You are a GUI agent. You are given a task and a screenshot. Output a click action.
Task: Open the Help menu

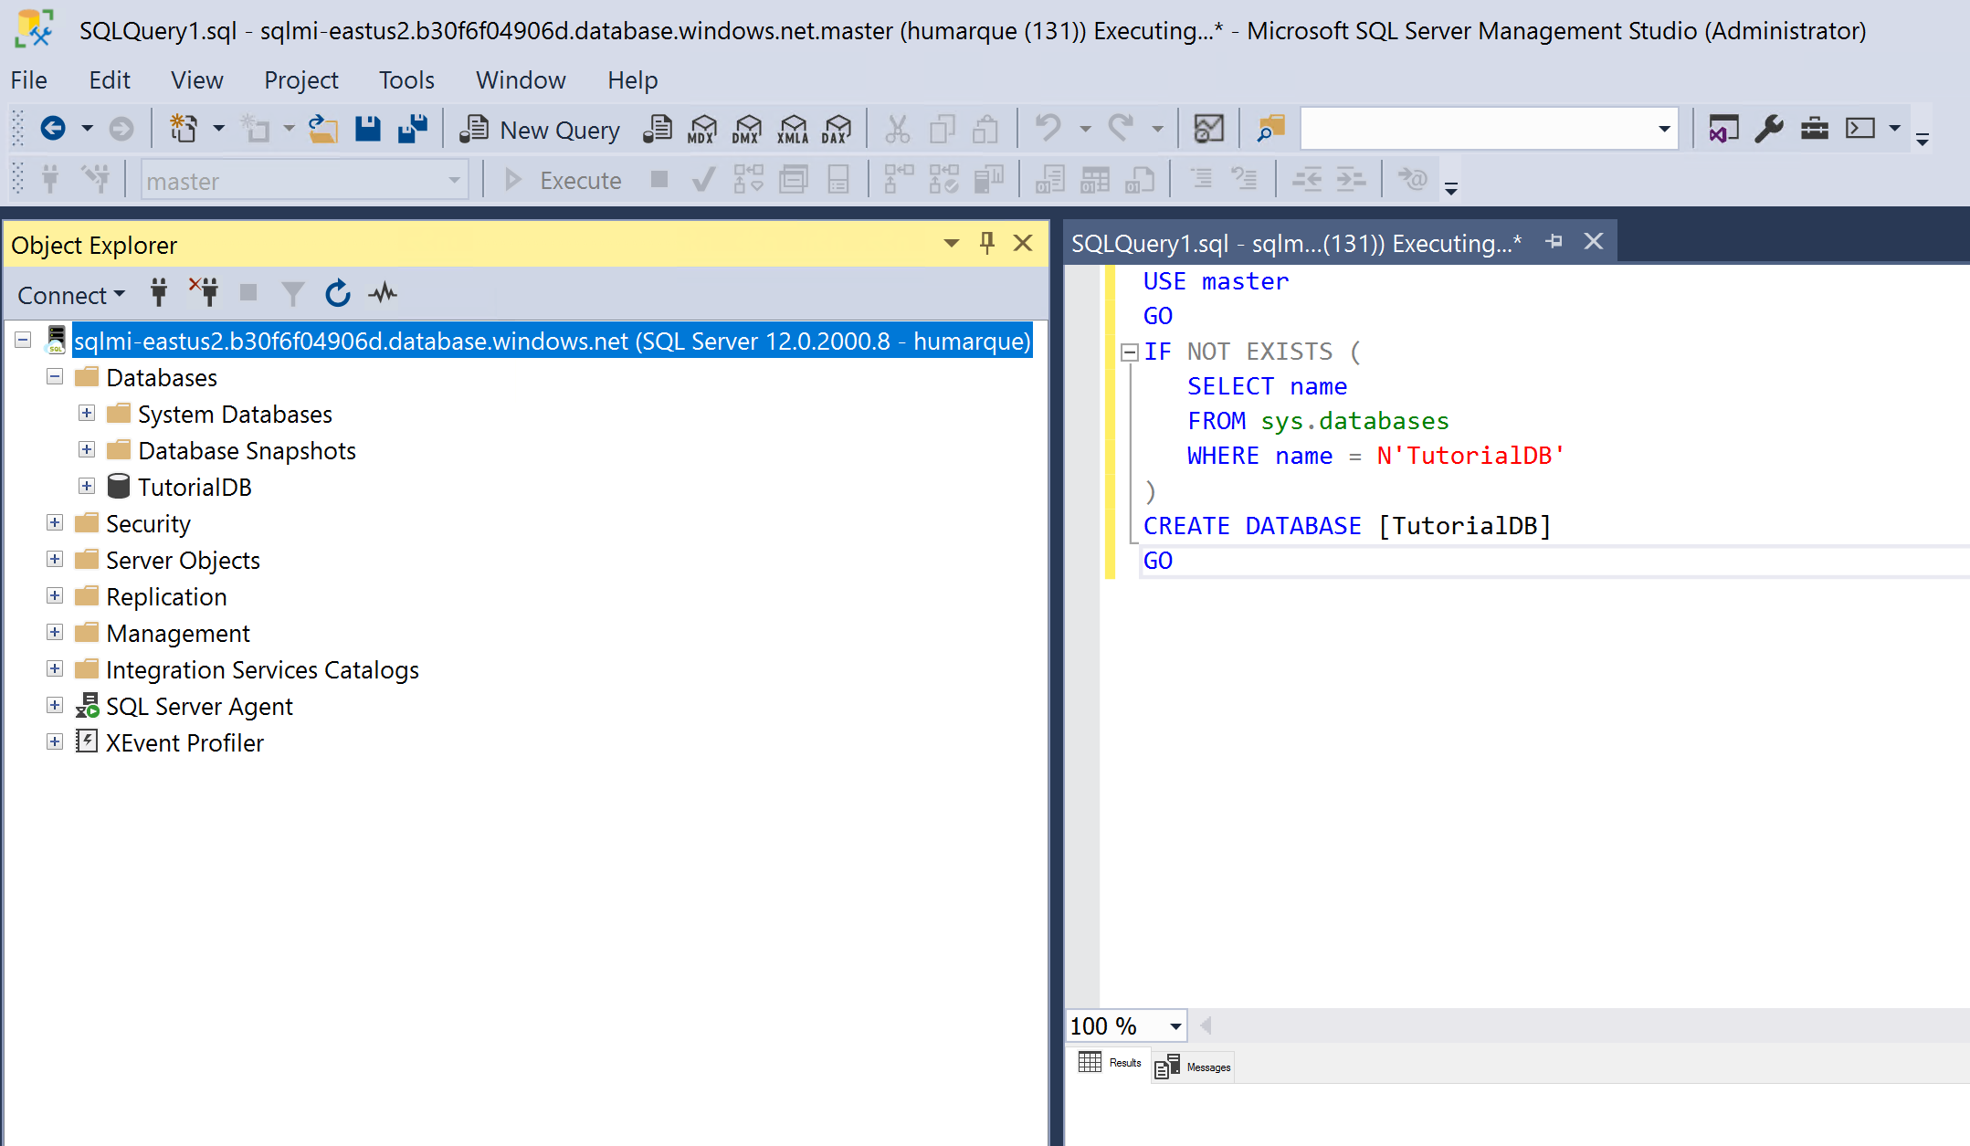click(x=633, y=80)
